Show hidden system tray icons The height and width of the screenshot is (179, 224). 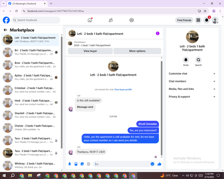(183, 175)
